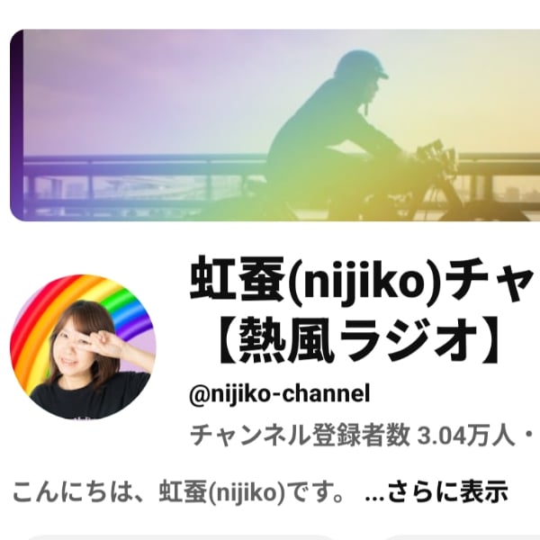The width and height of the screenshot is (540, 540).
Task: Click the right gray button at bottom edge
Action: click(460, 537)
